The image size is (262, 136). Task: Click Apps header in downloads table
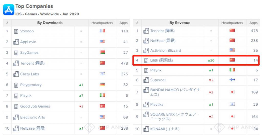(x=124, y=23)
